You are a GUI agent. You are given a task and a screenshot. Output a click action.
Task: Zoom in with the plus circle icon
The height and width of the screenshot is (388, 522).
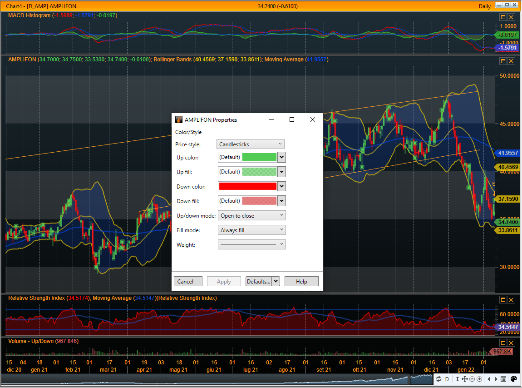(479, 379)
